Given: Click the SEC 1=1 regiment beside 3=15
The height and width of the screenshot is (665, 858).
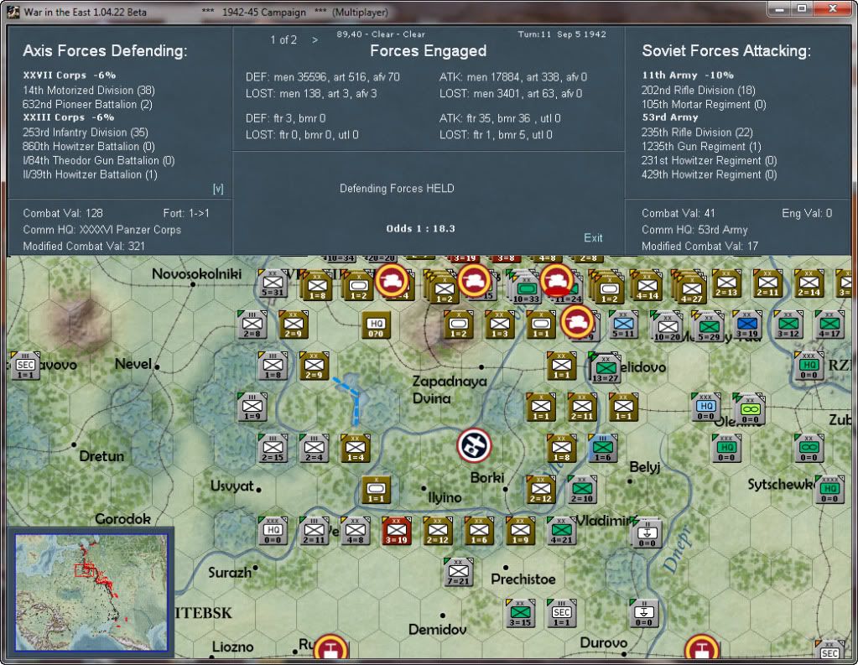Looking at the screenshot, I should [561, 613].
